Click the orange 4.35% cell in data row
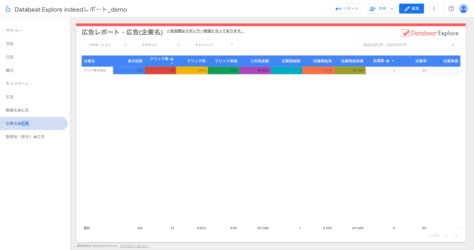The width and height of the screenshot is (474, 250). tap(318, 70)
